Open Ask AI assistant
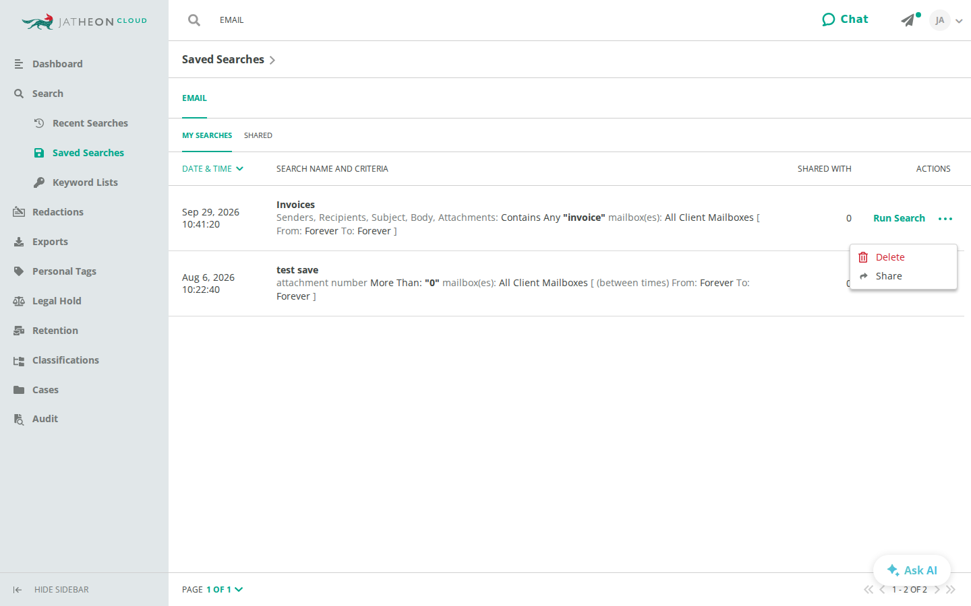971x606 pixels. (x=912, y=570)
